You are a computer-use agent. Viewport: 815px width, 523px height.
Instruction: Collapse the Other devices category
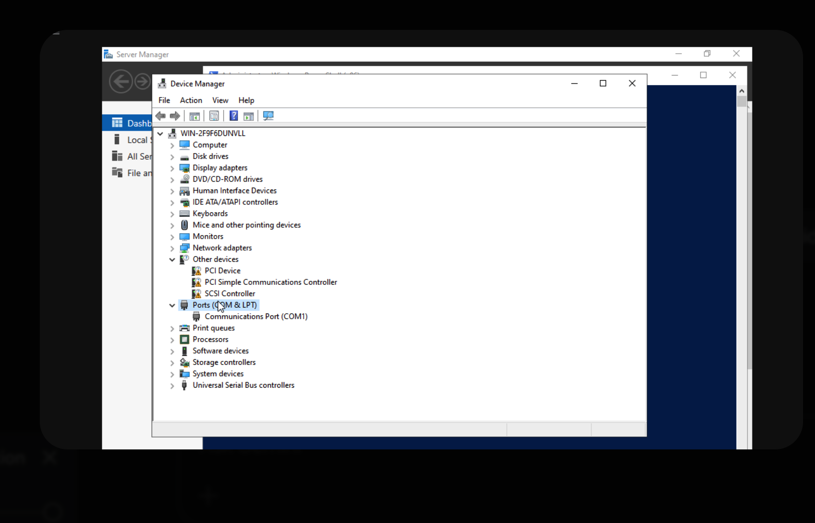(172, 260)
